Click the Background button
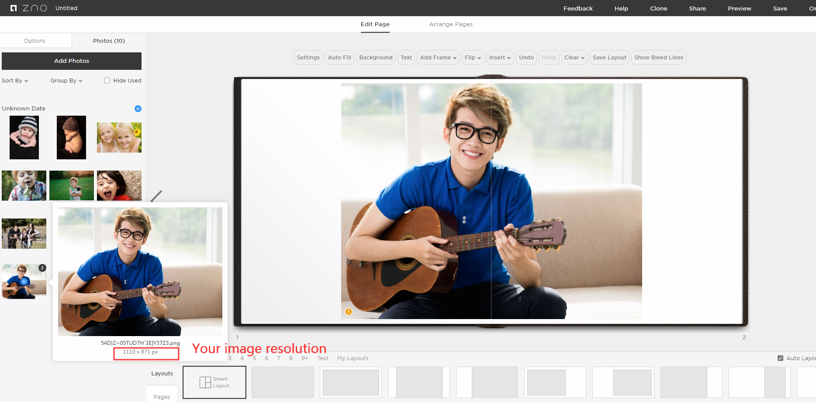 376,58
